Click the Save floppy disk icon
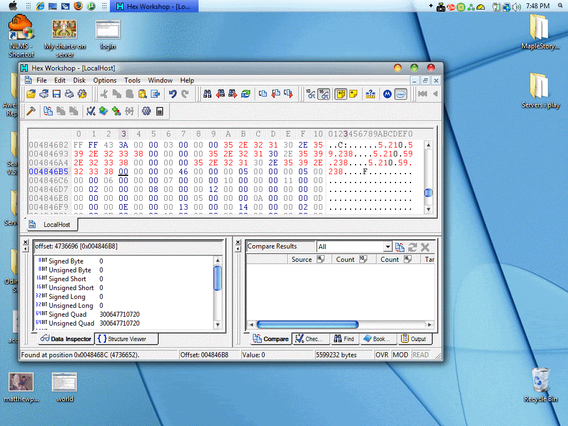This screenshot has width=568, height=426. point(57,94)
